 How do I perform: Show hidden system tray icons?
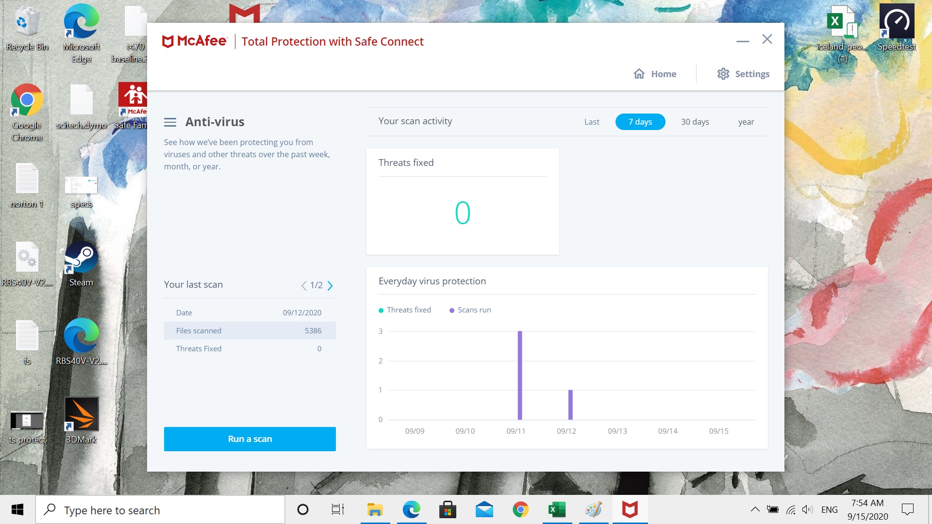point(755,509)
